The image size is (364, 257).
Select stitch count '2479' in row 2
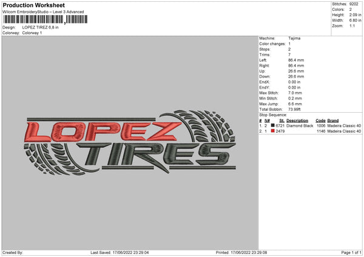(280, 132)
